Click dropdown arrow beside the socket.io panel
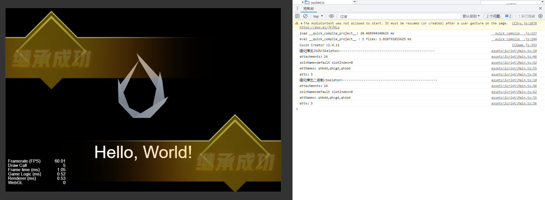The image size is (545, 200). pos(354,2)
